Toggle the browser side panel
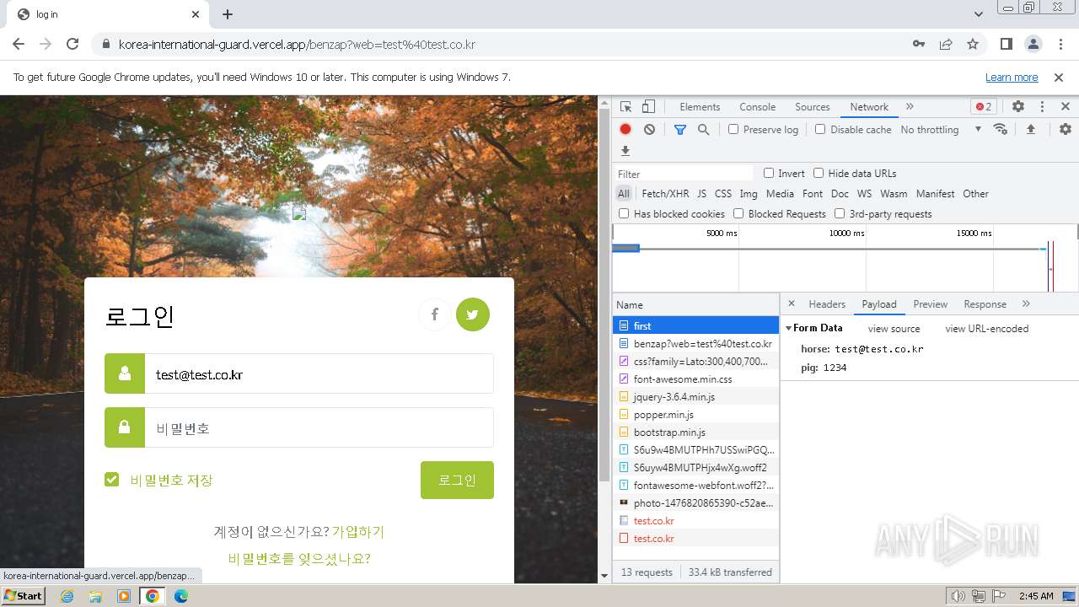This screenshot has height=607, width=1079. [x=1006, y=44]
